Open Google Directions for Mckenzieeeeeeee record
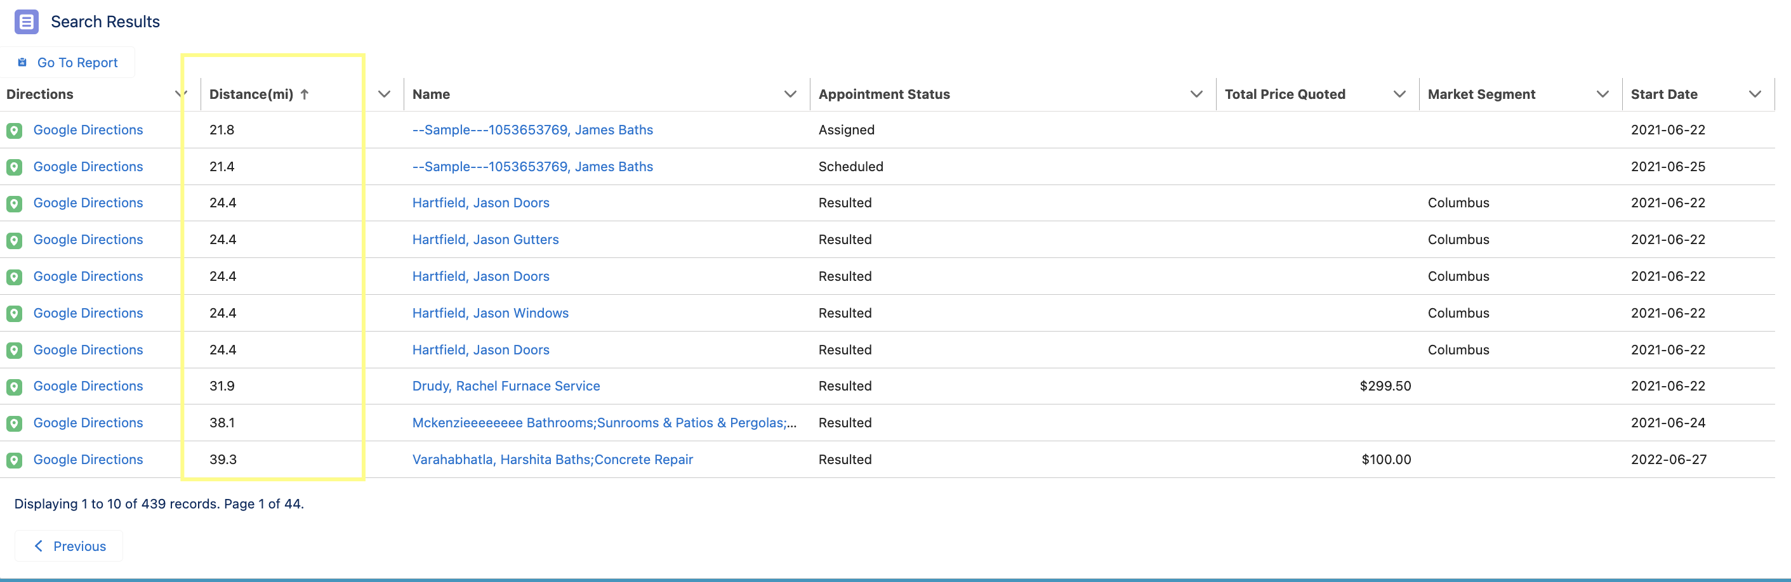This screenshot has height=582, width=1791. point(88,423)
